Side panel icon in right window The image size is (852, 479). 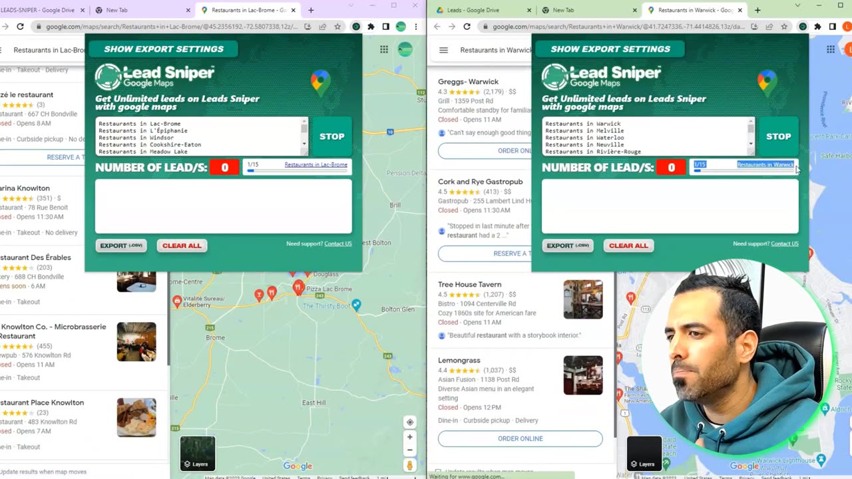[832, 27]
